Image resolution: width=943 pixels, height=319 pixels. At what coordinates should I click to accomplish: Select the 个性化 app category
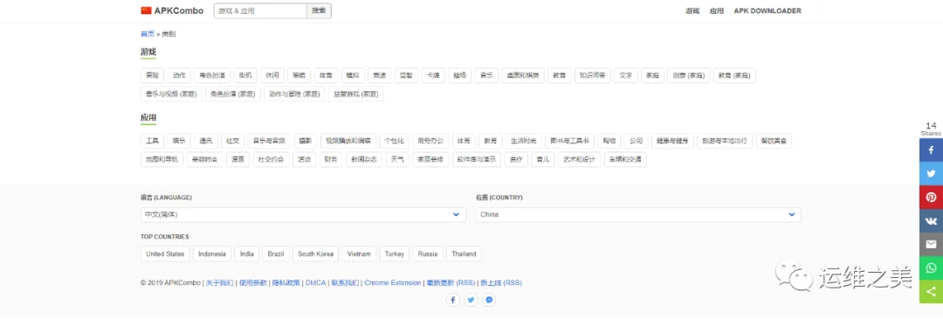[396, 141]
